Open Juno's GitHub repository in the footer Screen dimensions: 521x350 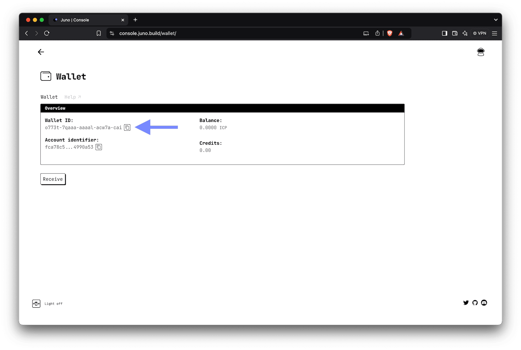coord(475,303)
